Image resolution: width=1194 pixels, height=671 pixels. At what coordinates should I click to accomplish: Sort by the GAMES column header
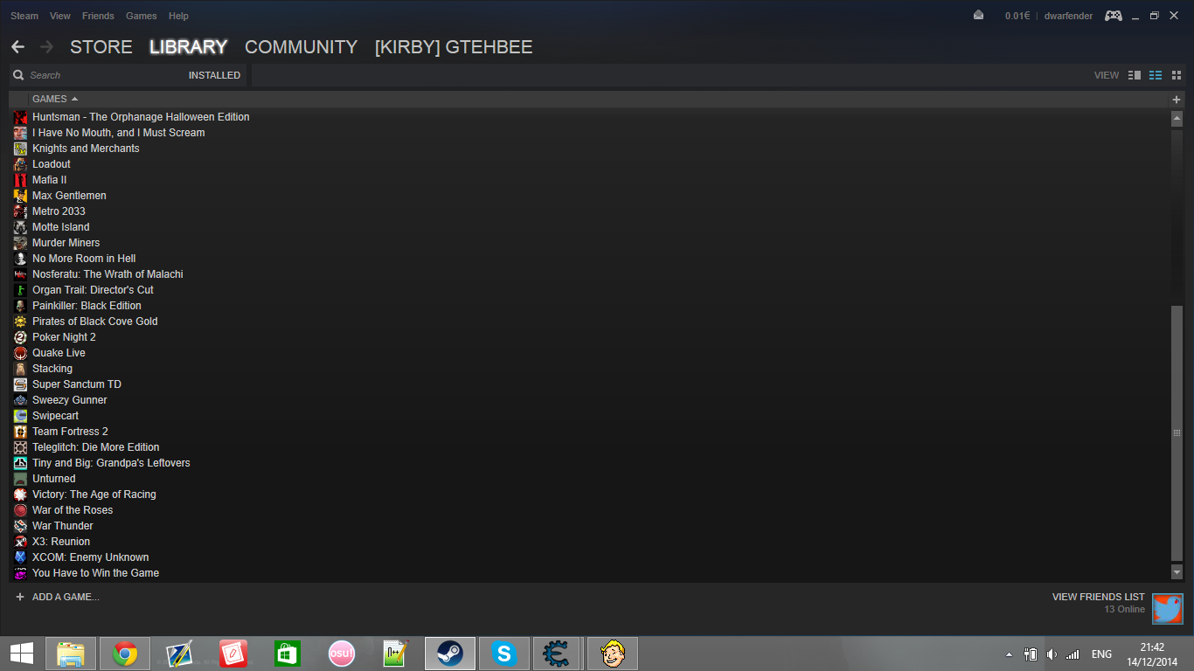(x=55, y=99)
